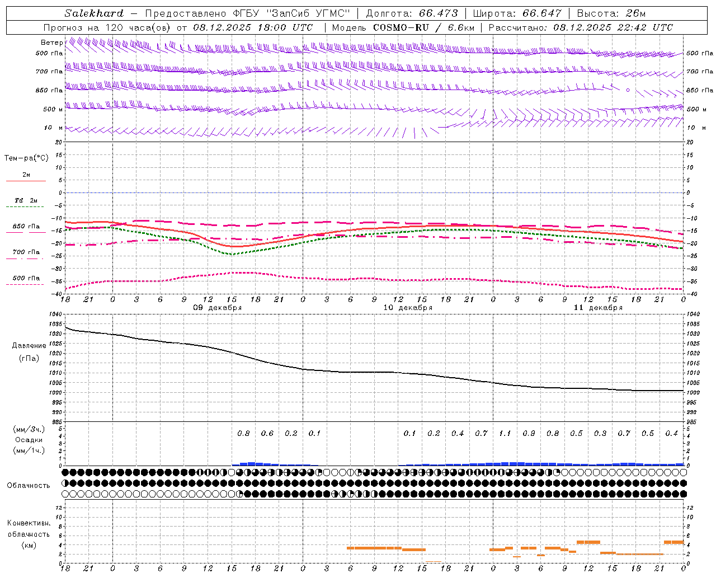Click the '10 м' label on the left of the wind panel
This screenshot has height=573, width=716.
[54, 128]
